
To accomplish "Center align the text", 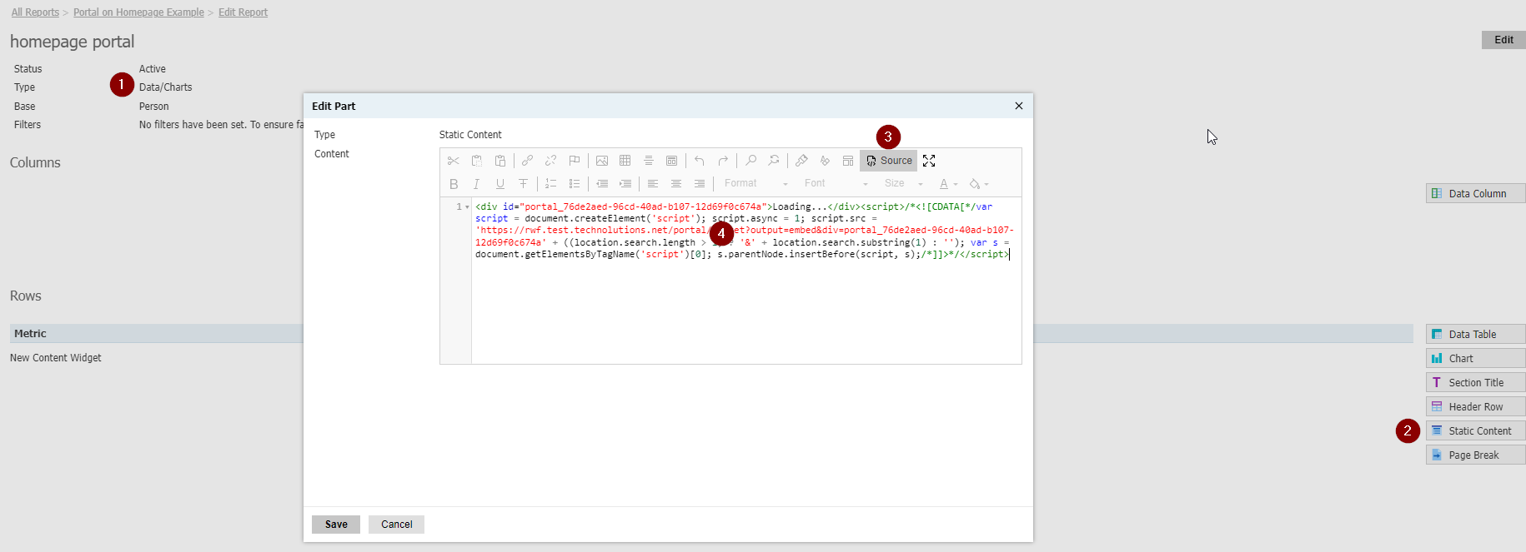I will coord(676,184).
